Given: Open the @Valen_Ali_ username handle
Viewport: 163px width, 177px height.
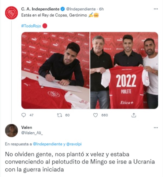Looking at the screenshot, I should [x=32, y=133].
